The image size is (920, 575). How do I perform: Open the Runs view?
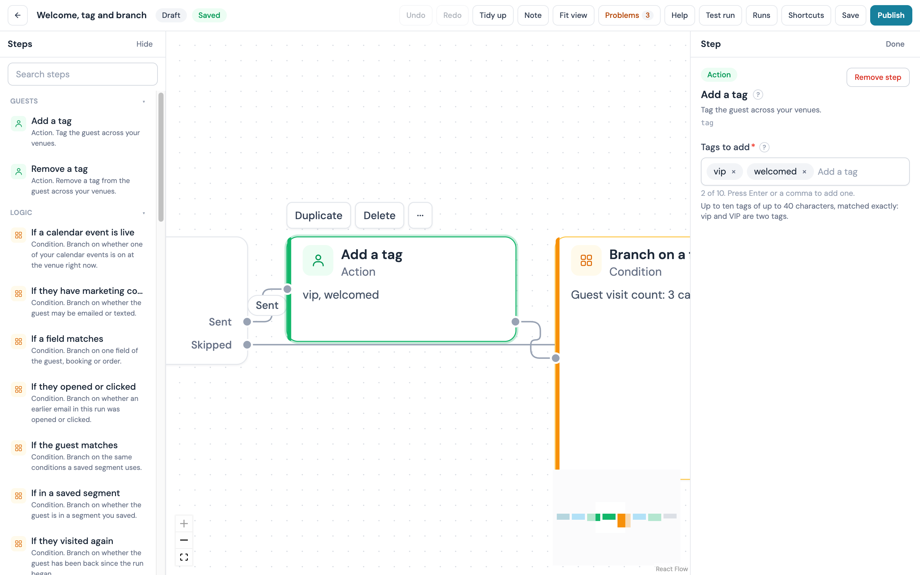tap(761, 15)
